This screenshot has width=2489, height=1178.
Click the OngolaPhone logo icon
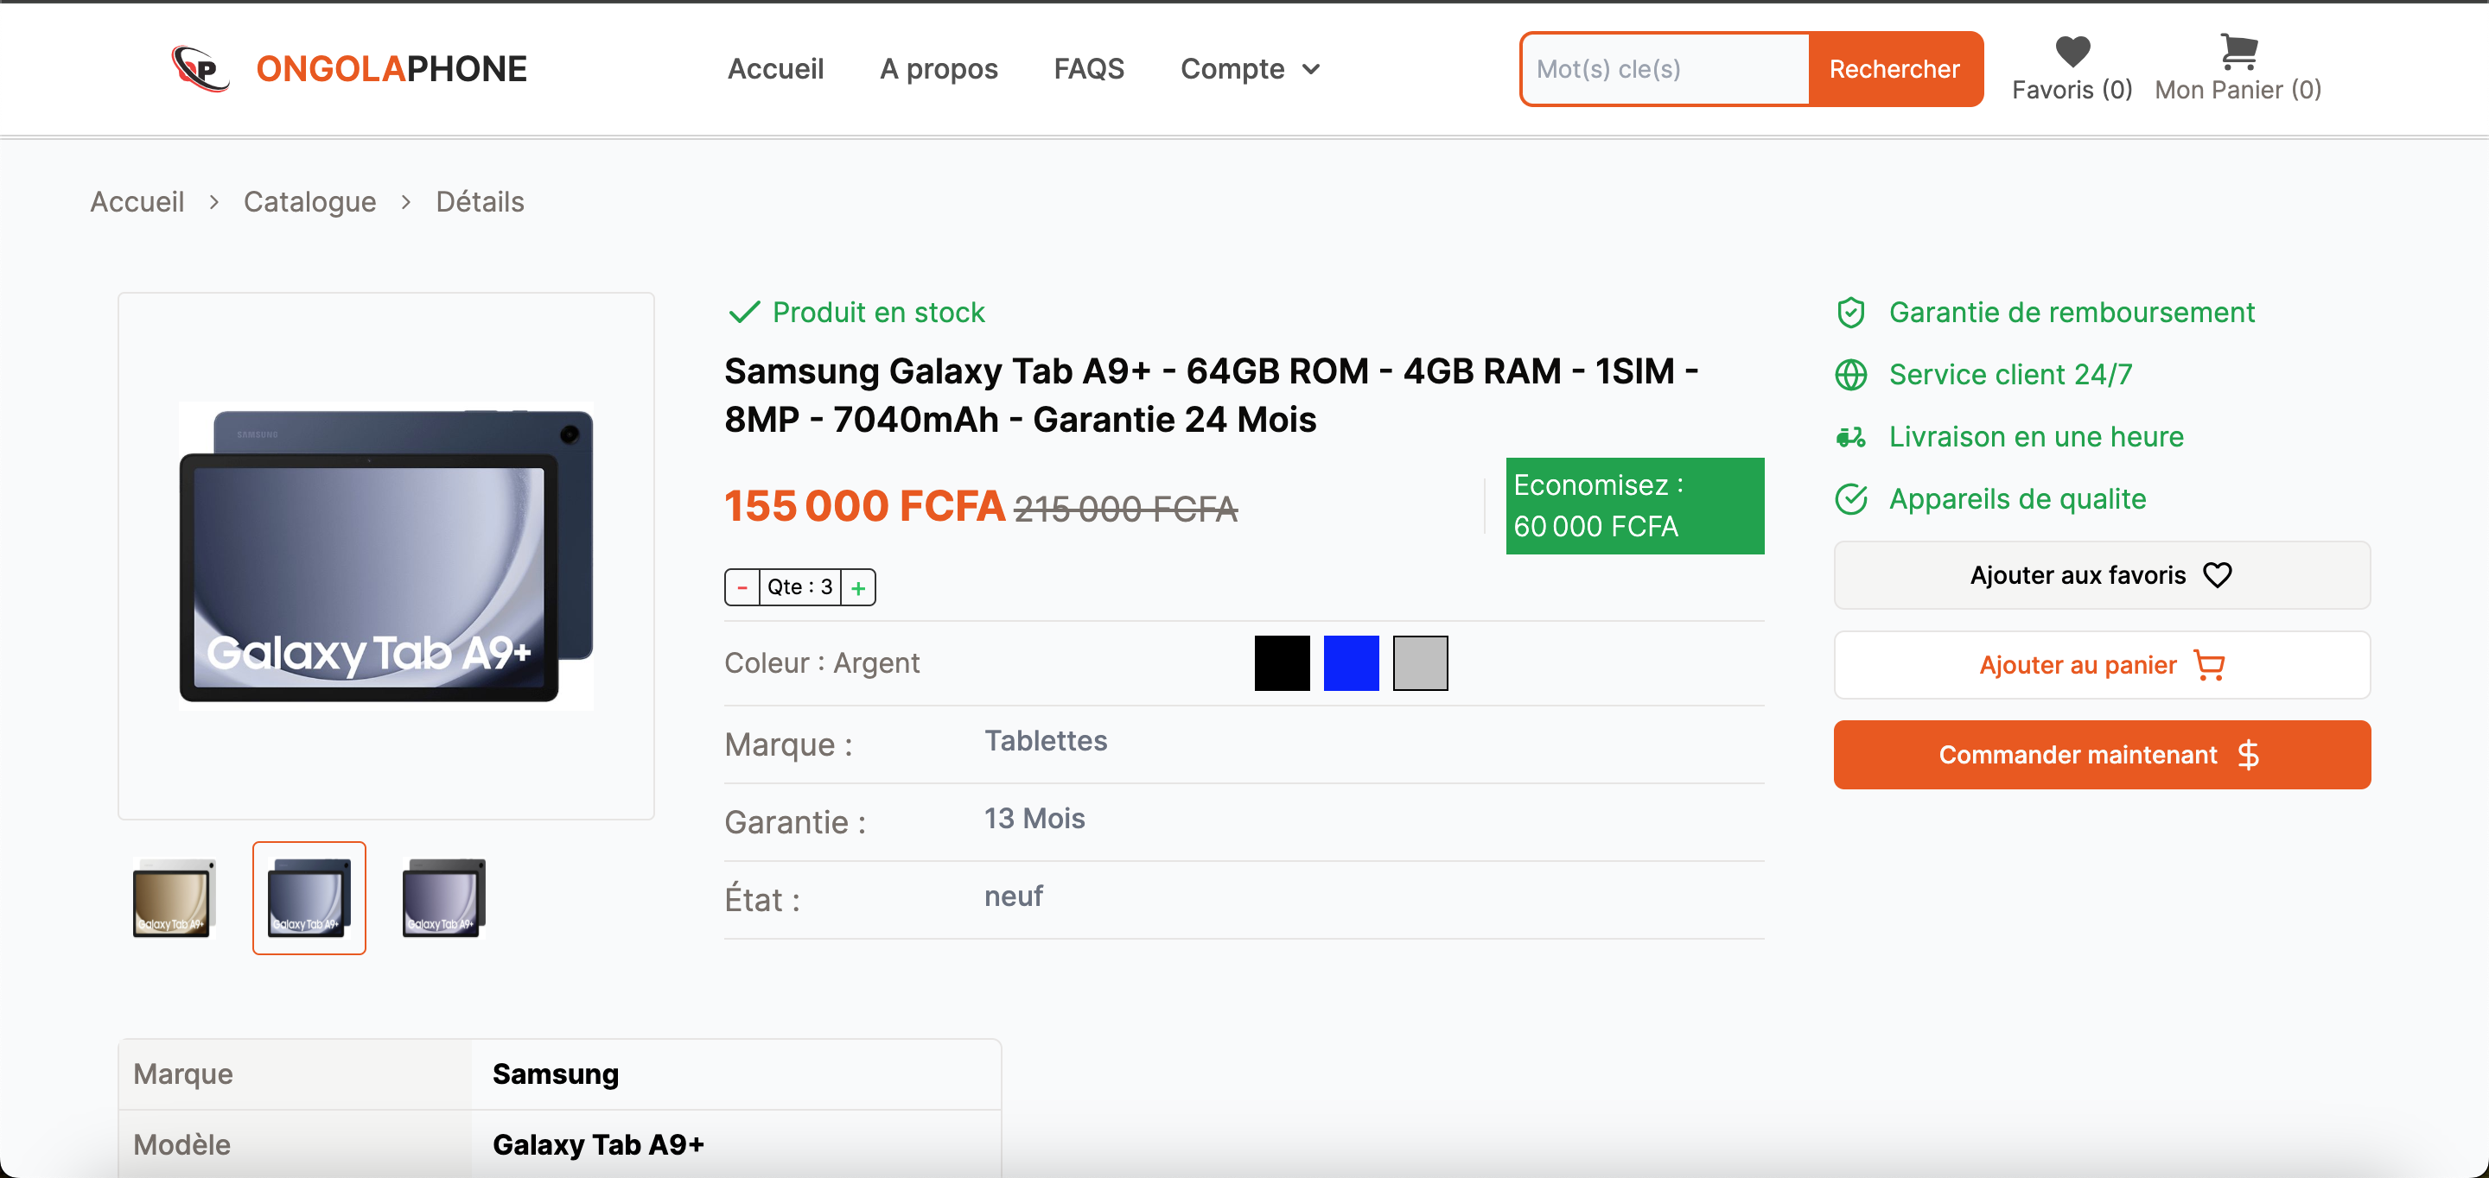pos(201,68)
